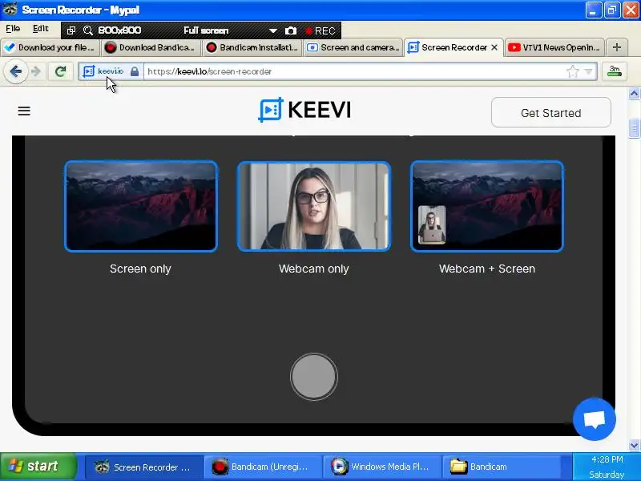
Task: Close the Screen Recorder tab
Action: tap(494, 47)
